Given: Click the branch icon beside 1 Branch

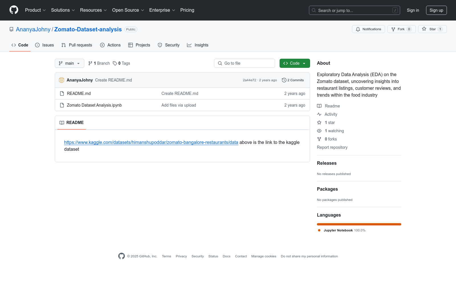Looking at the screenshot, I should (x=90, y=63).
